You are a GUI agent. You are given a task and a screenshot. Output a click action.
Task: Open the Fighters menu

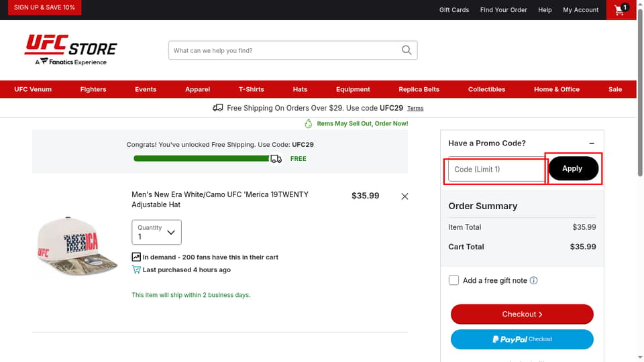click(93, 89)
